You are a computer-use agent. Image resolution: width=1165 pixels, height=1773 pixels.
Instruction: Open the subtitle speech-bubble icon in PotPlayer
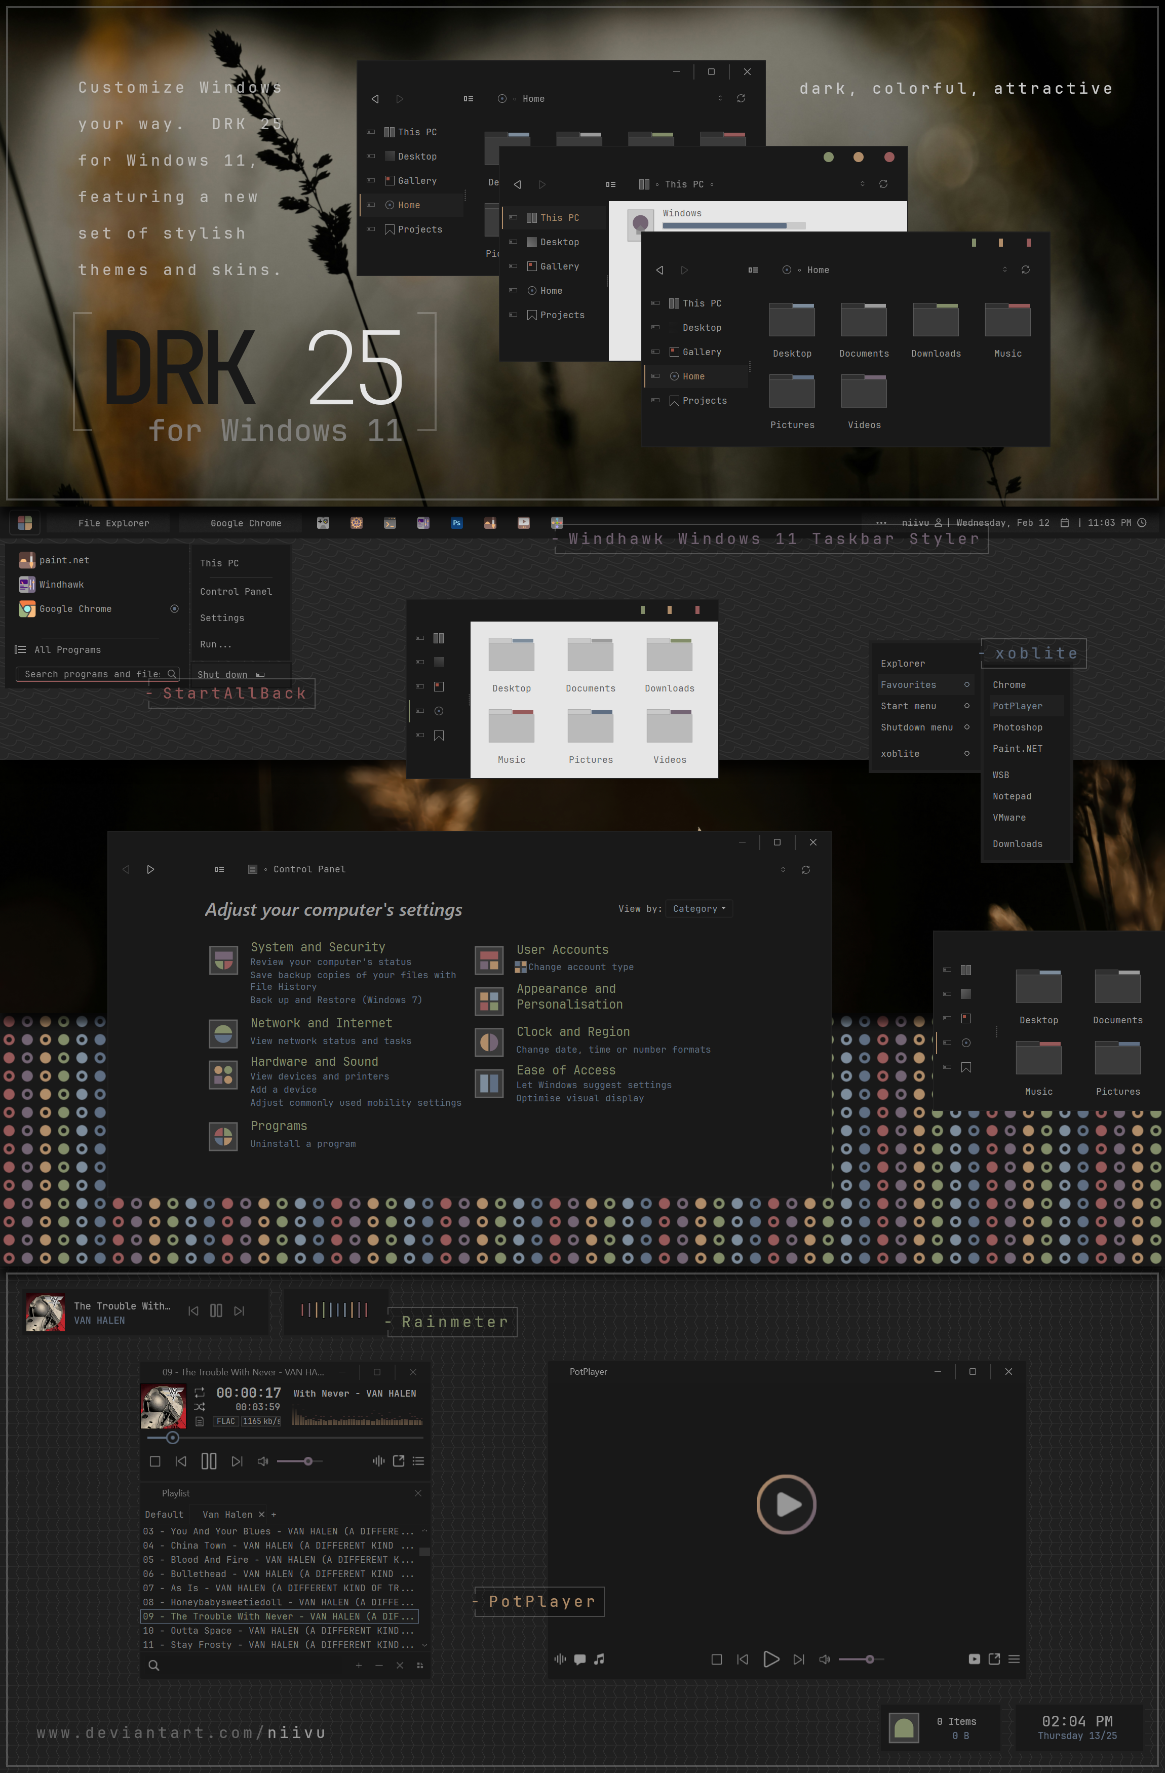point(579,1659)
